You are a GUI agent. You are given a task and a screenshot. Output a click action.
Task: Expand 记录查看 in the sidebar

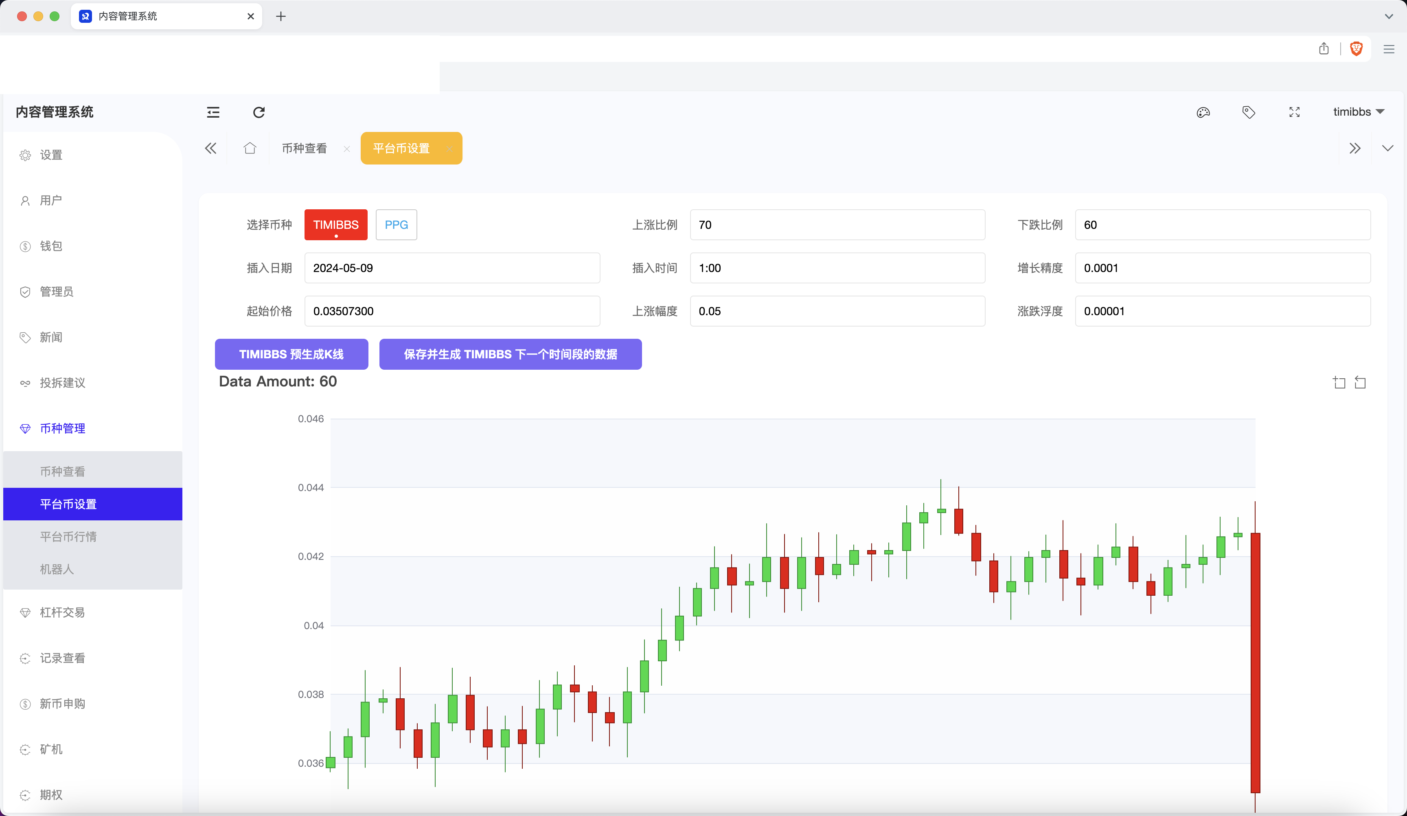93,658
